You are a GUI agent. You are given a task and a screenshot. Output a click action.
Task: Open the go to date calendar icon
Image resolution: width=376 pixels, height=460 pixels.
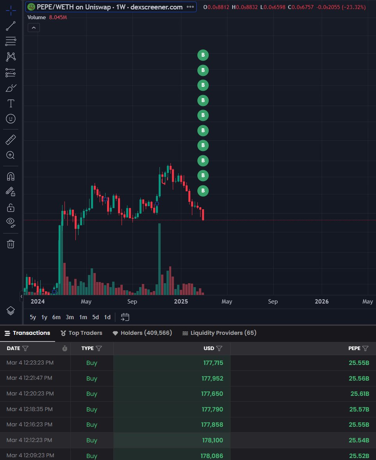pyautogui.click(x=125, y=317)
